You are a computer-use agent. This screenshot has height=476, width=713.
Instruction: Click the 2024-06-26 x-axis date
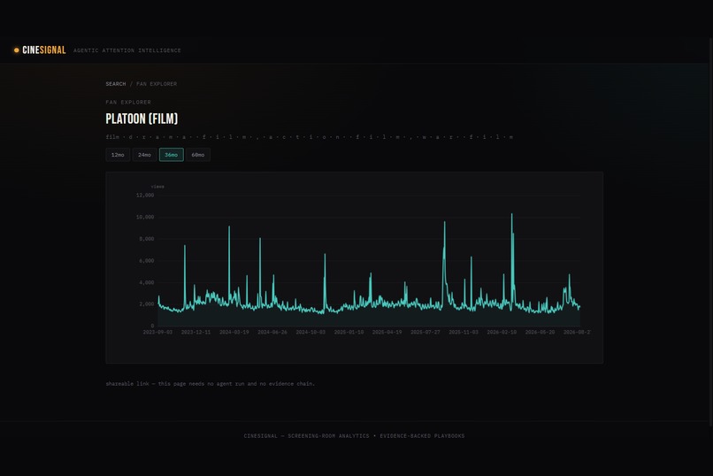[272, 333]
